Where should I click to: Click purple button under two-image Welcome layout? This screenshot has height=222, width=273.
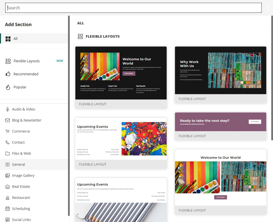[x=221, y=197]
